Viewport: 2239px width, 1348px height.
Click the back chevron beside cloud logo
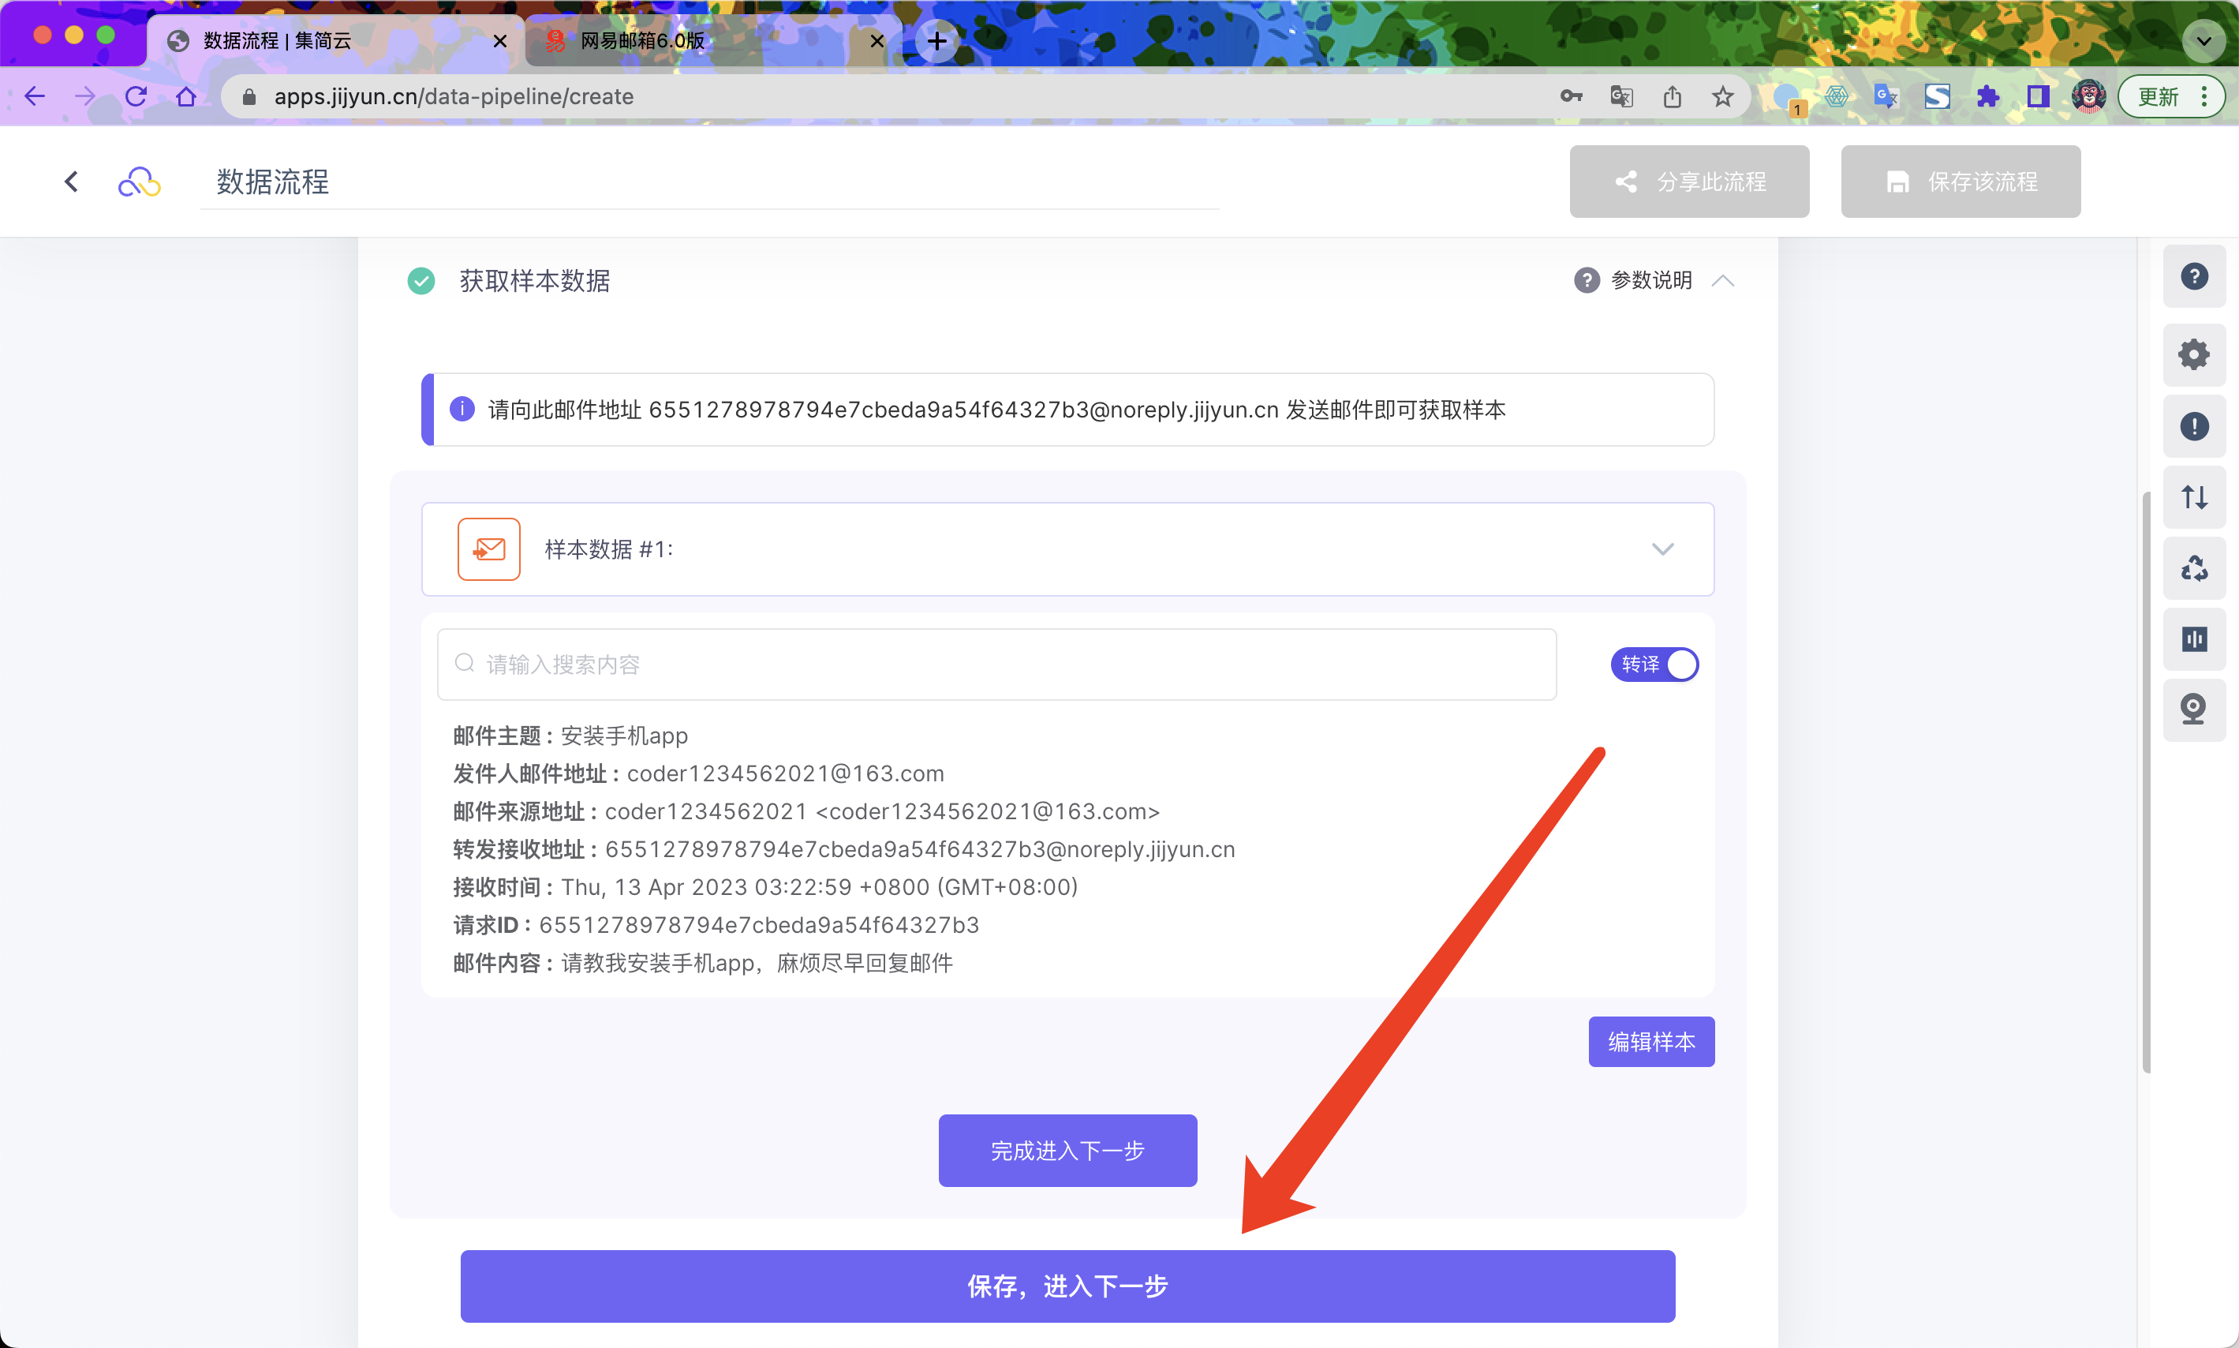pyautogui.click(x=72, y=182)
